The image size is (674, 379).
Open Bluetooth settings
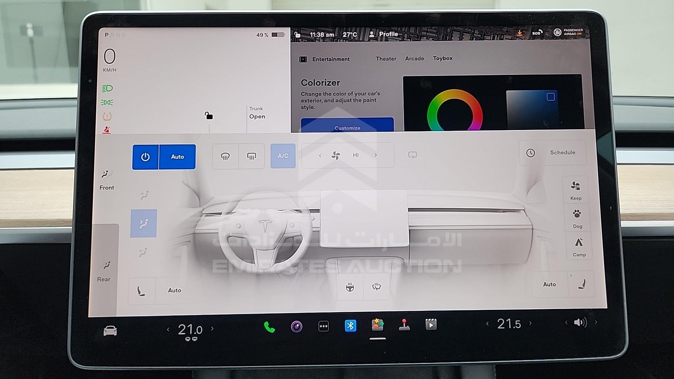(x=350, y=326)
